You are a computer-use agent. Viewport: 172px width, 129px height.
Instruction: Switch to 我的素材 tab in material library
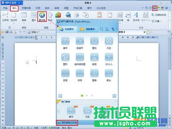87,29
